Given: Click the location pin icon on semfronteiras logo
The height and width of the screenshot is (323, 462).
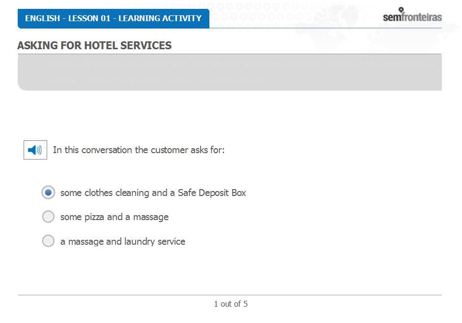Looking at the screenshot, I should 401,10.
